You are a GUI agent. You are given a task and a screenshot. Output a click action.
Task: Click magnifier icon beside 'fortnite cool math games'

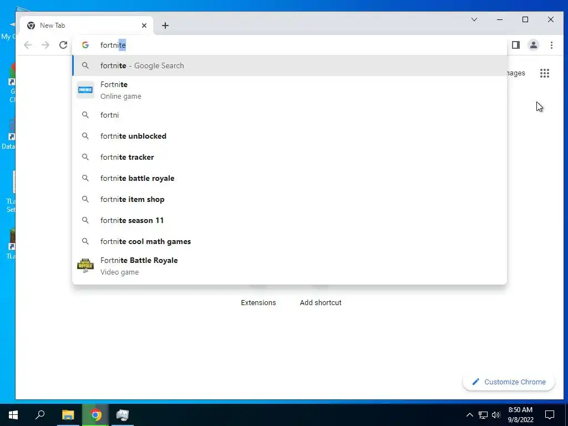point(85,241)
